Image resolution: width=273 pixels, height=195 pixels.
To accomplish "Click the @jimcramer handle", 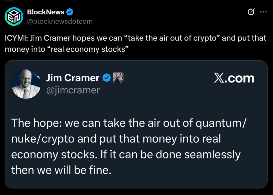I will [x=73, y=90].
